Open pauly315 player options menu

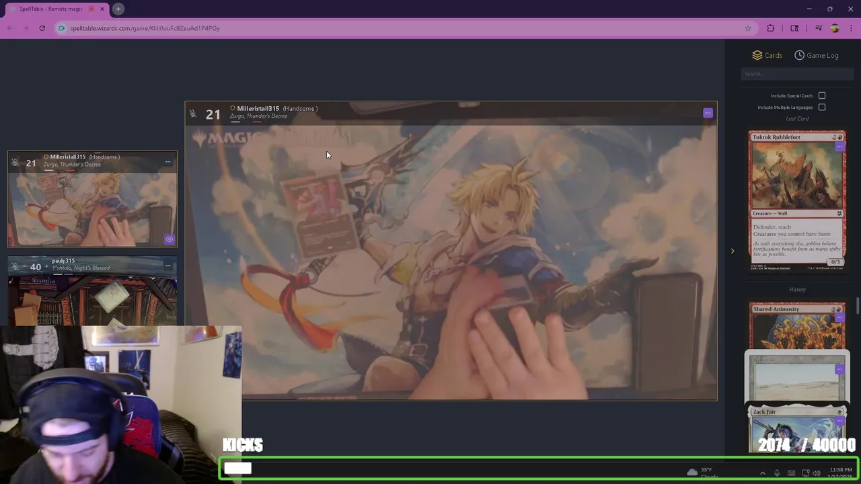(x=168, y=266)
